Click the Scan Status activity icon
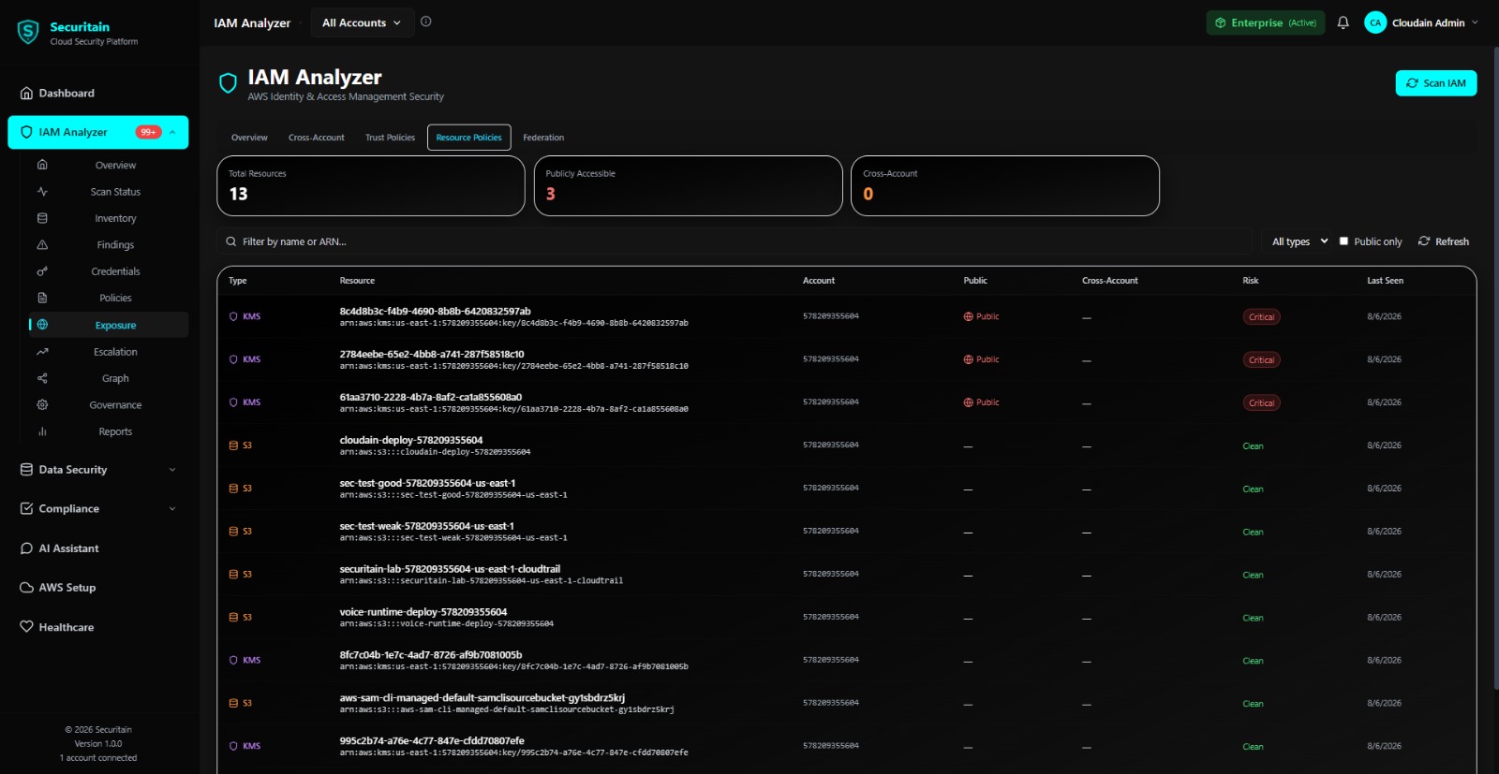 (42, 191)
